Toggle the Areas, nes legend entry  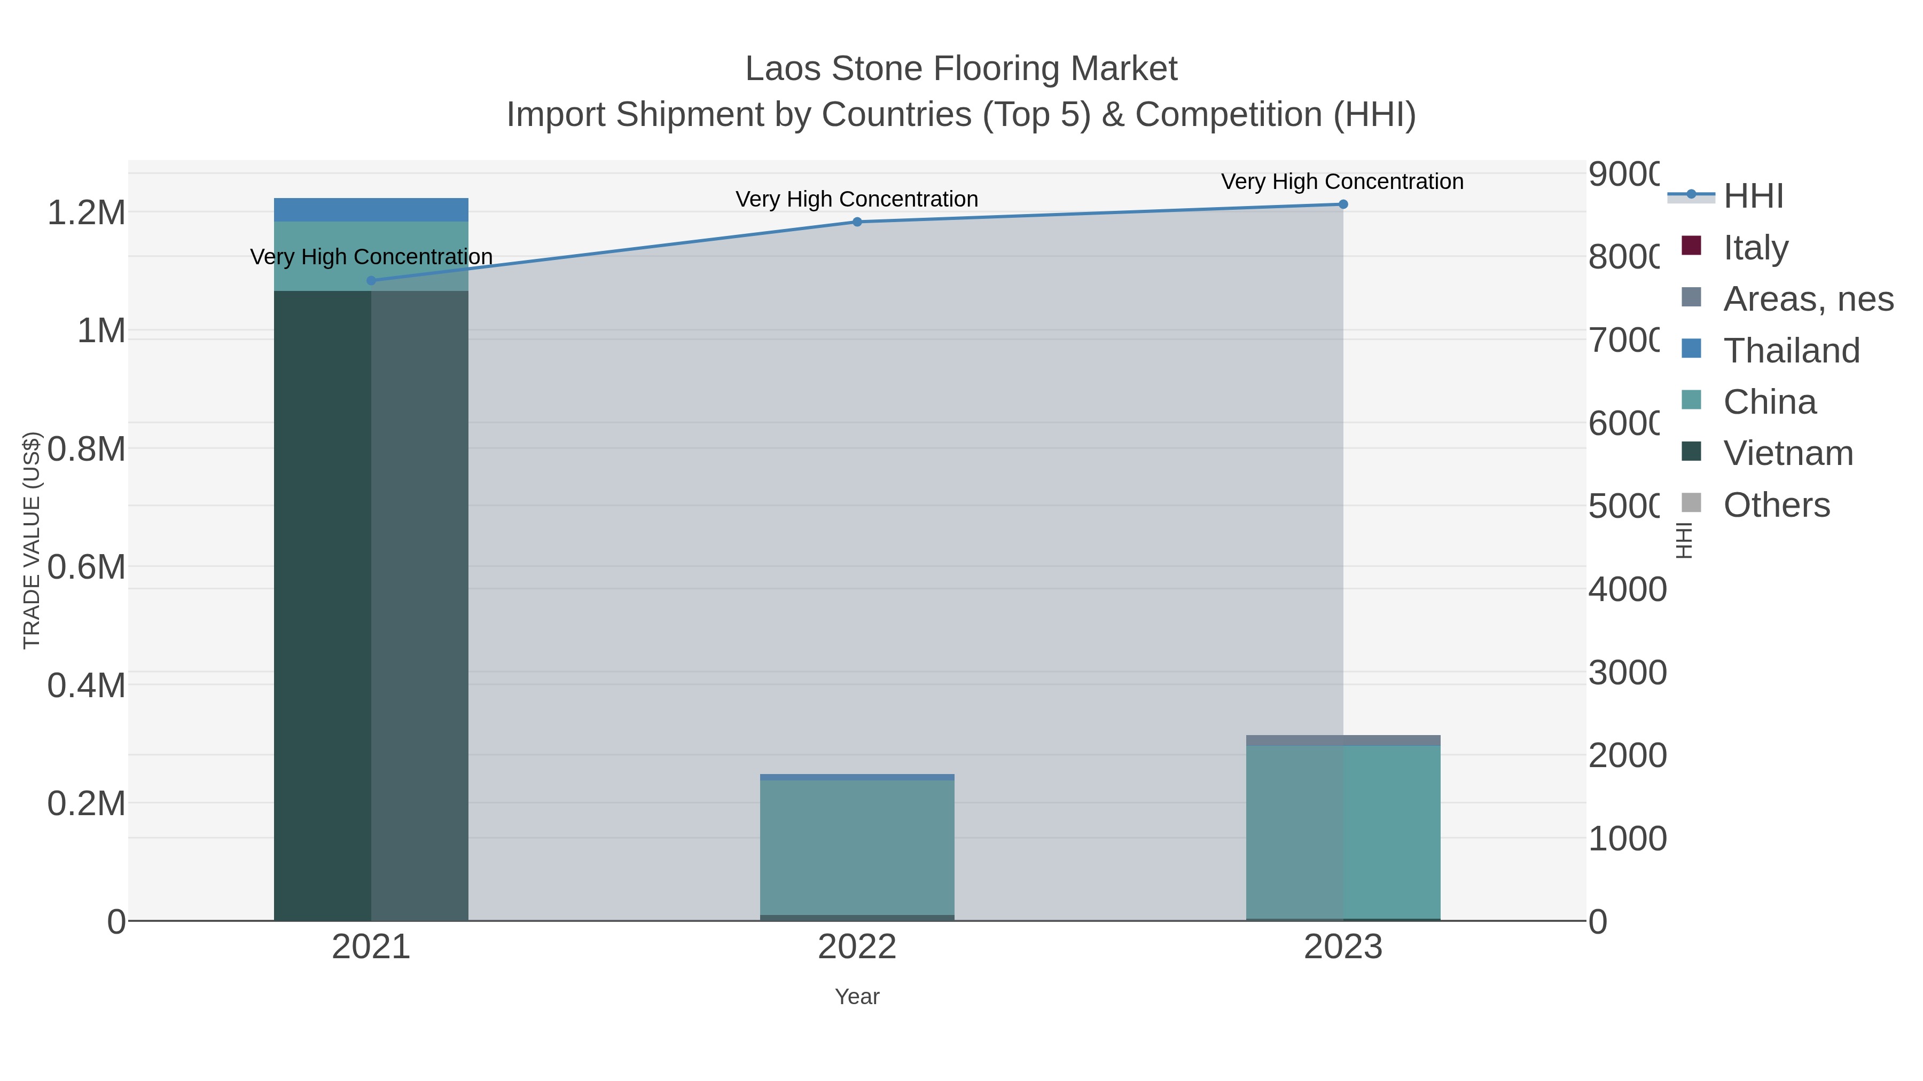(x=1787, y=298)
